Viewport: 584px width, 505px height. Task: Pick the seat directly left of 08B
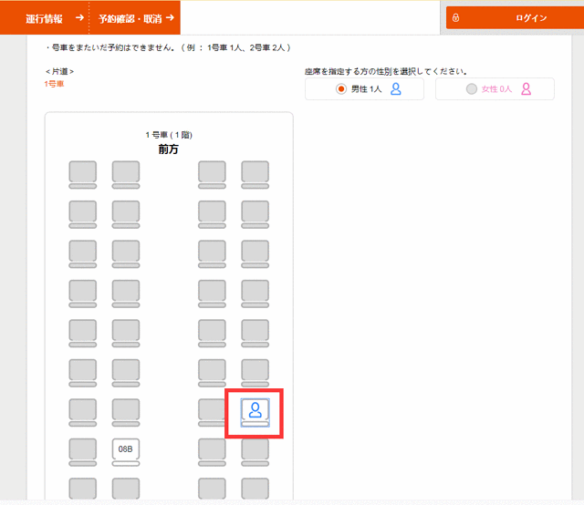pos(83,450)
